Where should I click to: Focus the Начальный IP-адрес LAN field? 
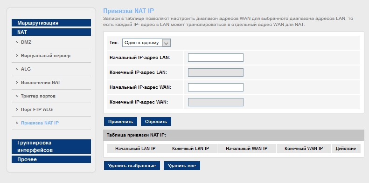216,58
